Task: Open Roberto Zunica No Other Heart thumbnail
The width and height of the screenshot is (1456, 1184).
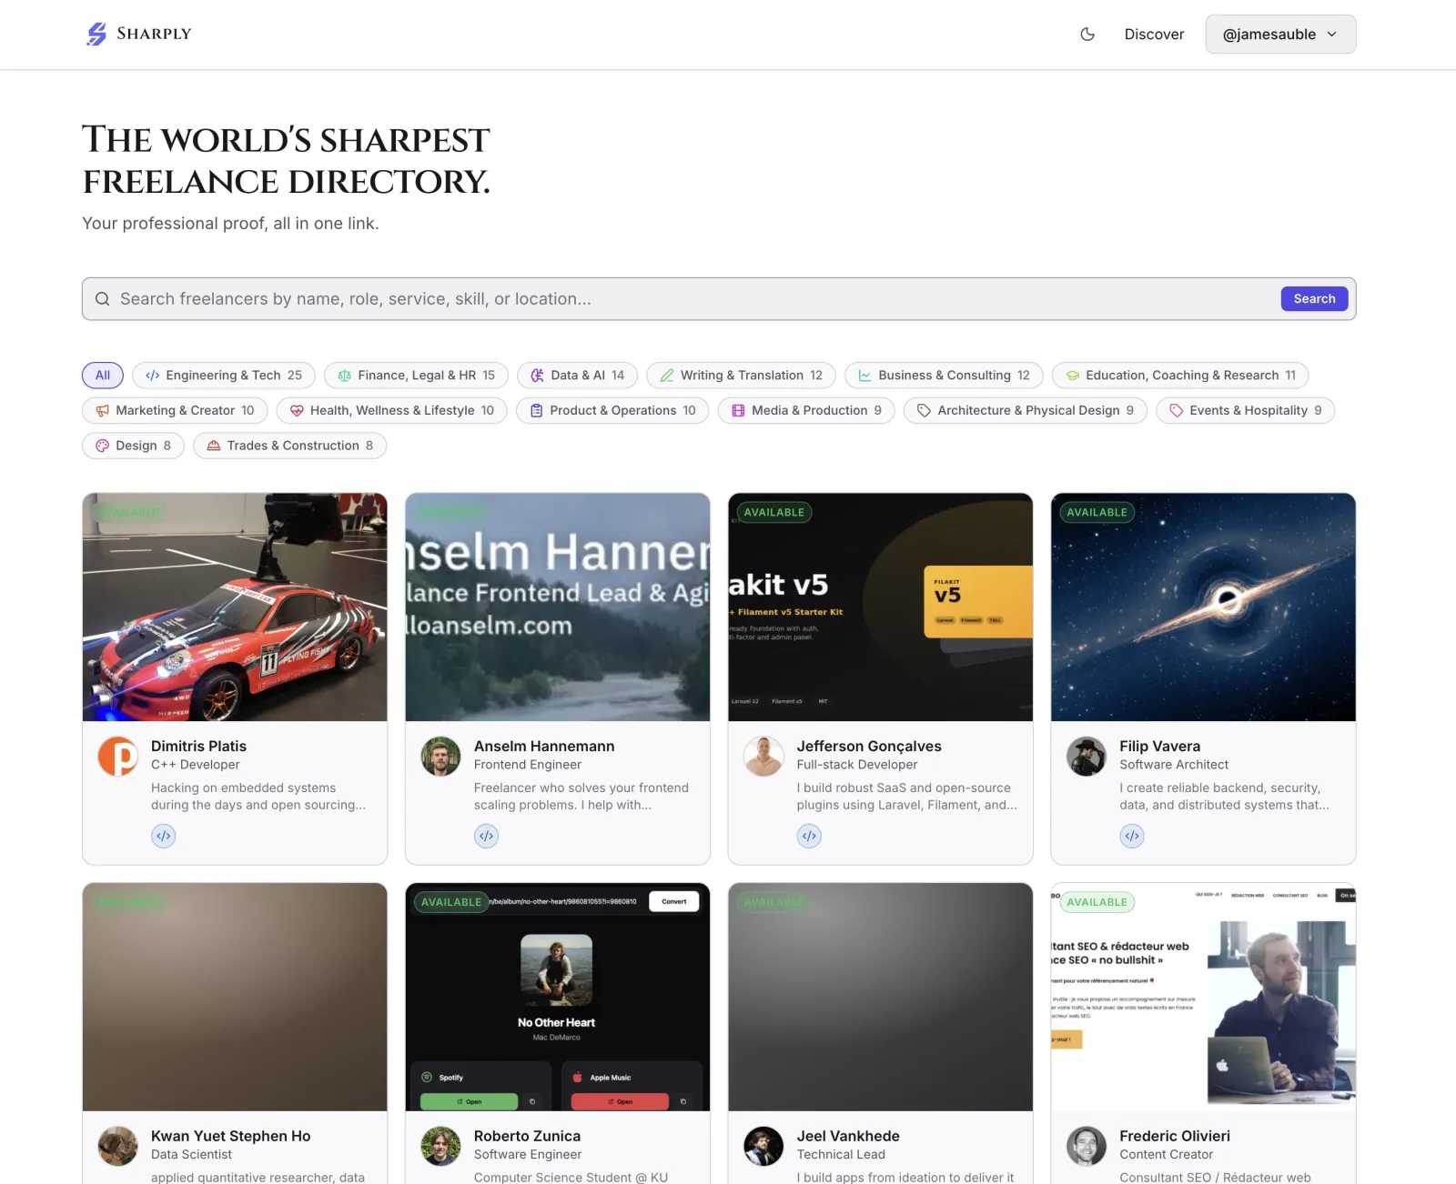Action: (x=558, y=997)
